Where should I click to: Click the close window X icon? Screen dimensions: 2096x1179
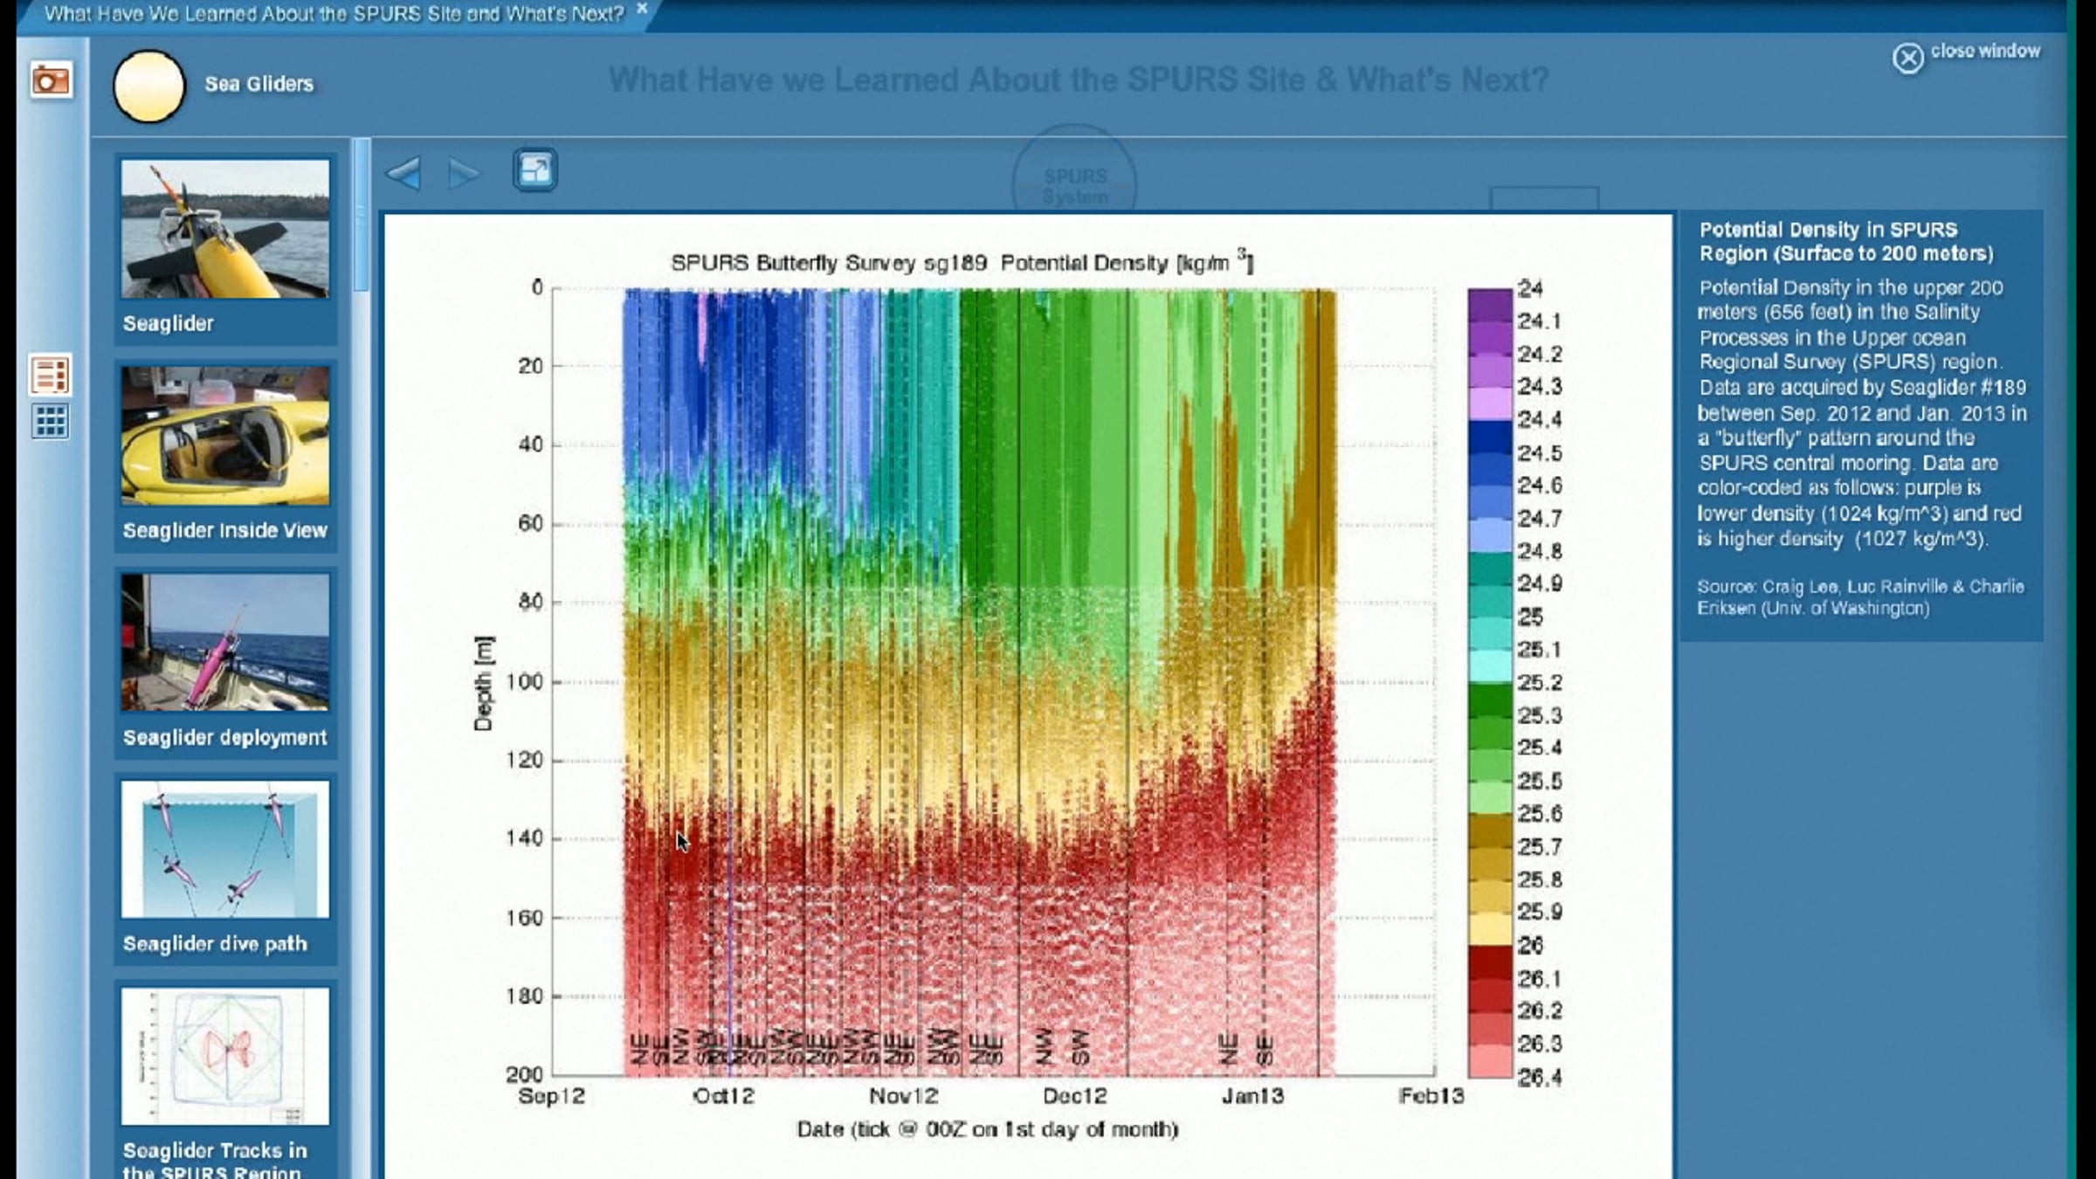(x=1907, y=59)
